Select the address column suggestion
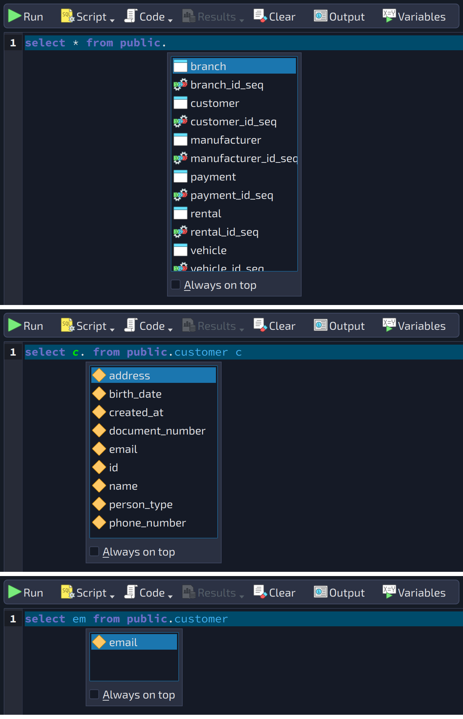The height and width of the screenshot is (719, 463). click(154, 375)
